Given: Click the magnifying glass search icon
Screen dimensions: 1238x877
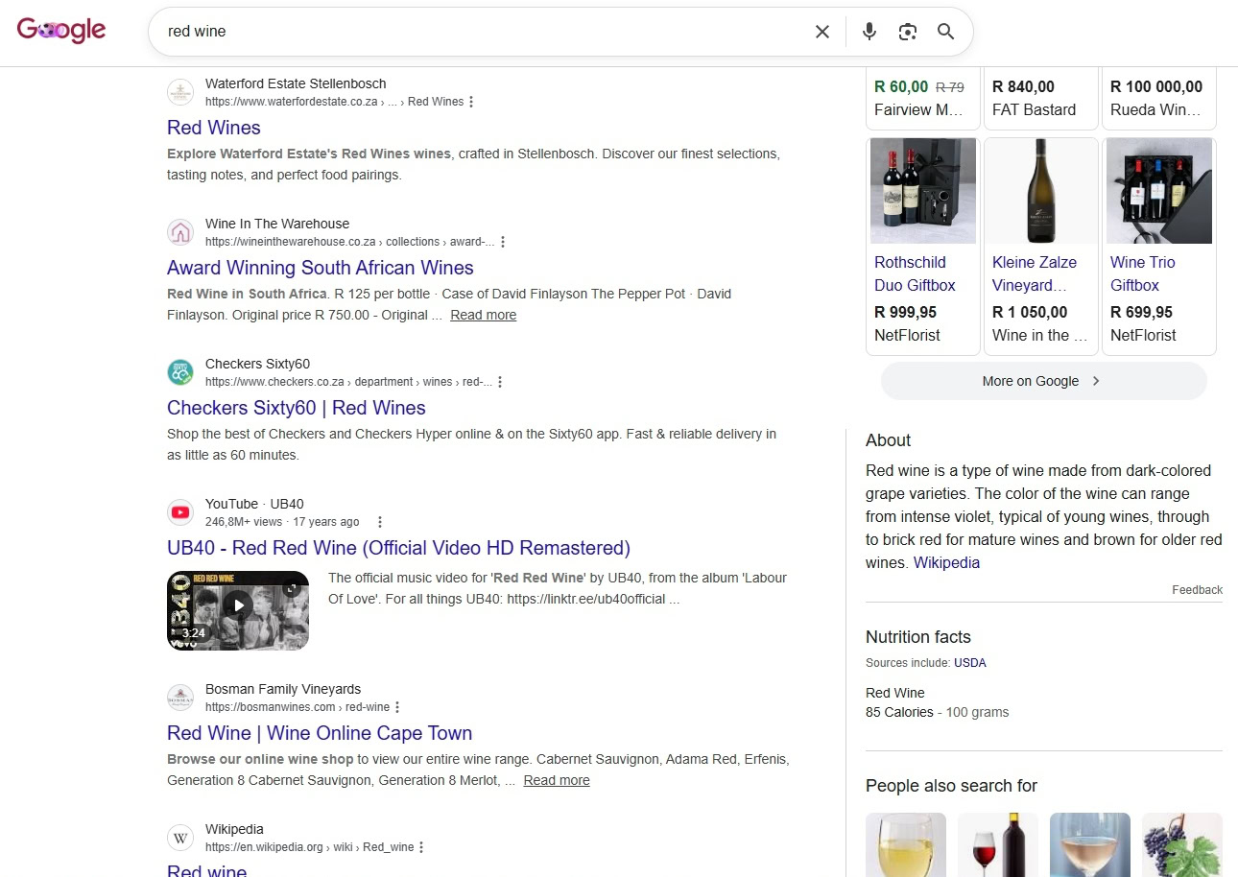Looking at the screenshot, I should click(946, 32).
